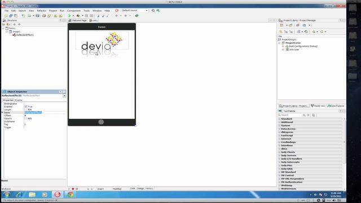Click the Windows Start orb
Viewport: 361px width, 203px height.
(x=6, y=195)
